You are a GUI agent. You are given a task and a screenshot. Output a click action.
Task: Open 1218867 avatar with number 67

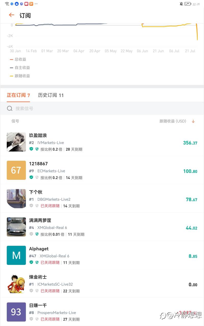tap(16, 170)
